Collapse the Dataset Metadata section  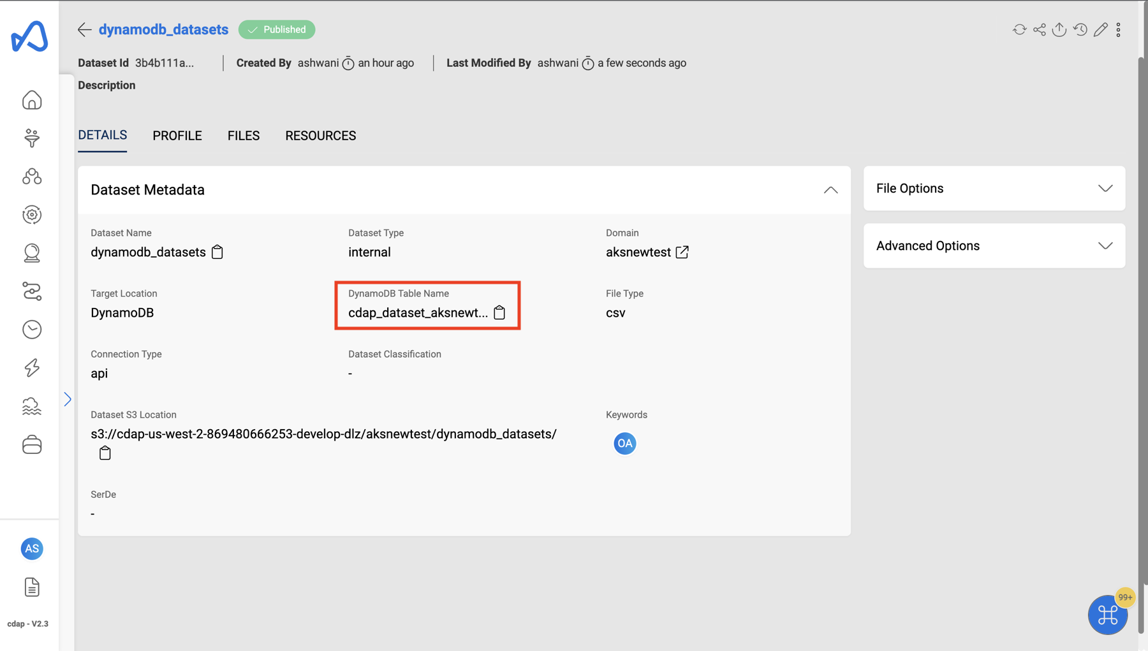830,190
